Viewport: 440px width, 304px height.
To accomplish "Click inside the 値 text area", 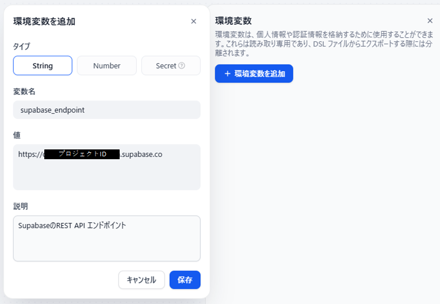I will (x=107, y=175).
